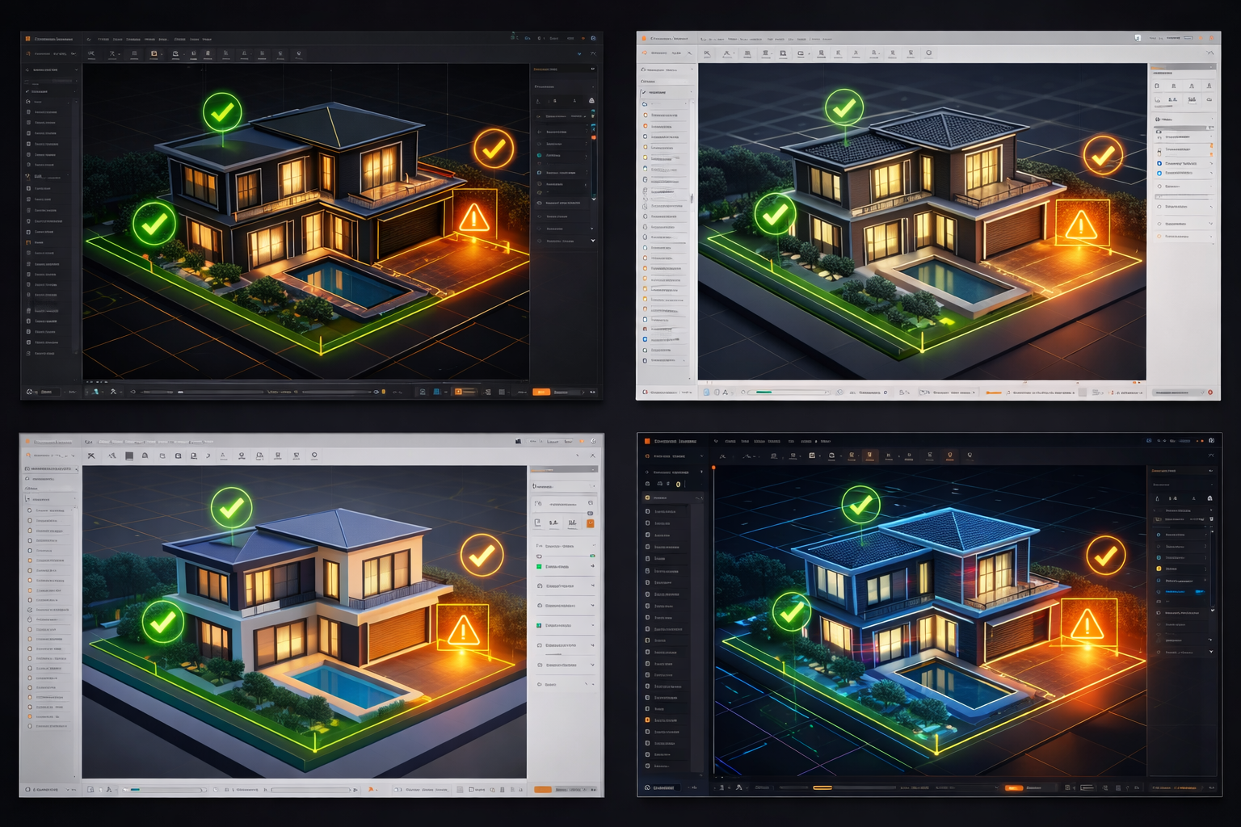Viewport: 1241px width, 827px height.
Task: Open the teal layer icon in the right panel
Action: click(538, 155)
